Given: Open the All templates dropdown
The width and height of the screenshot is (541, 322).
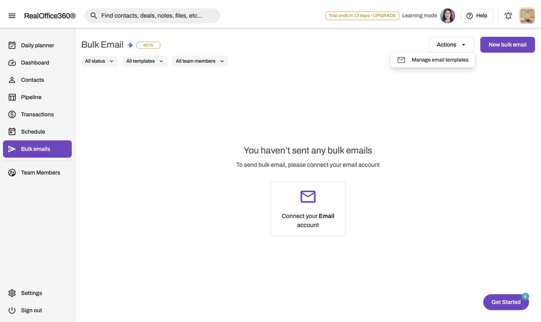Looking at the screenshot, I should (x=145, y=61).
